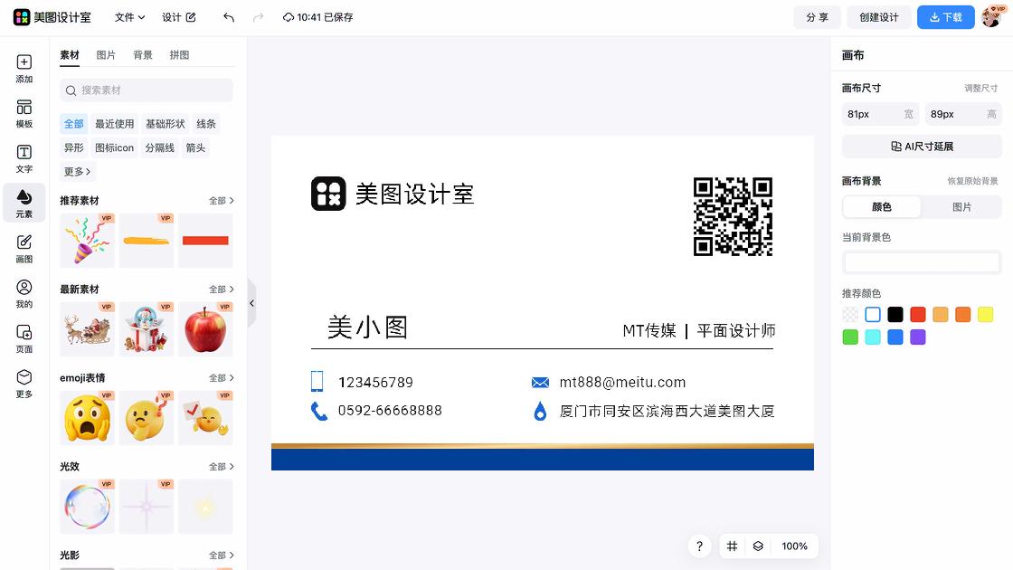
Task: Click the 创建设计 button
Action: tap(879, 17)
